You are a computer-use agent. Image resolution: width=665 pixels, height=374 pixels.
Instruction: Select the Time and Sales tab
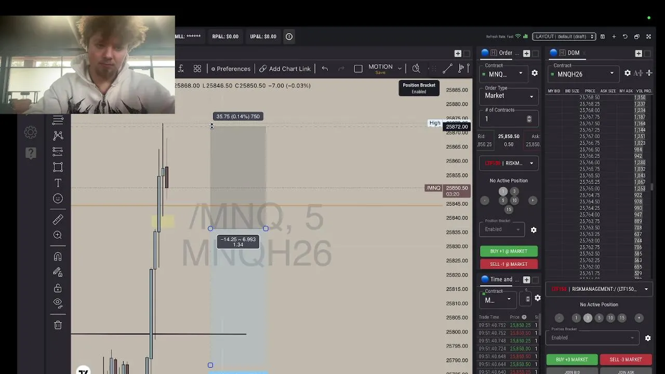point(501,279)
